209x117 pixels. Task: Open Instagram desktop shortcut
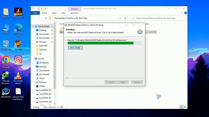18,61
